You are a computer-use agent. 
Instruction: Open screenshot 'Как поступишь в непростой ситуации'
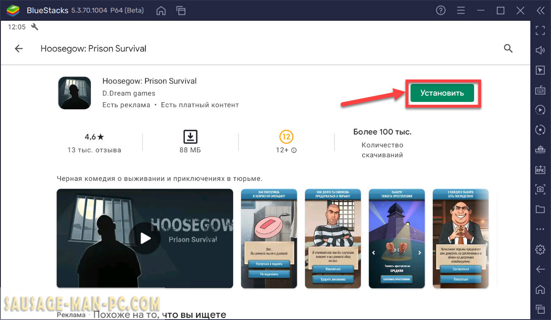(x=269, y=238)
